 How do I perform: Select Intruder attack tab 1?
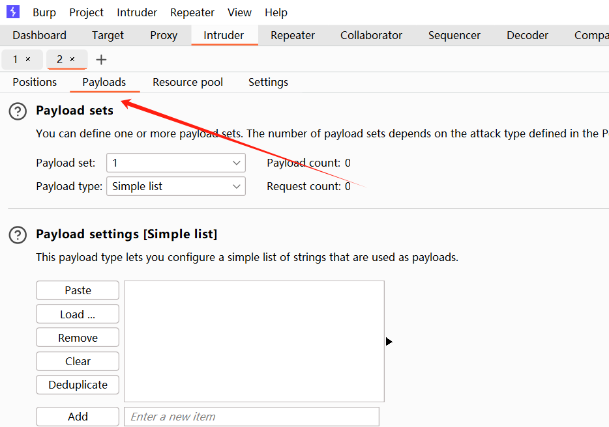tap(15, 59)
